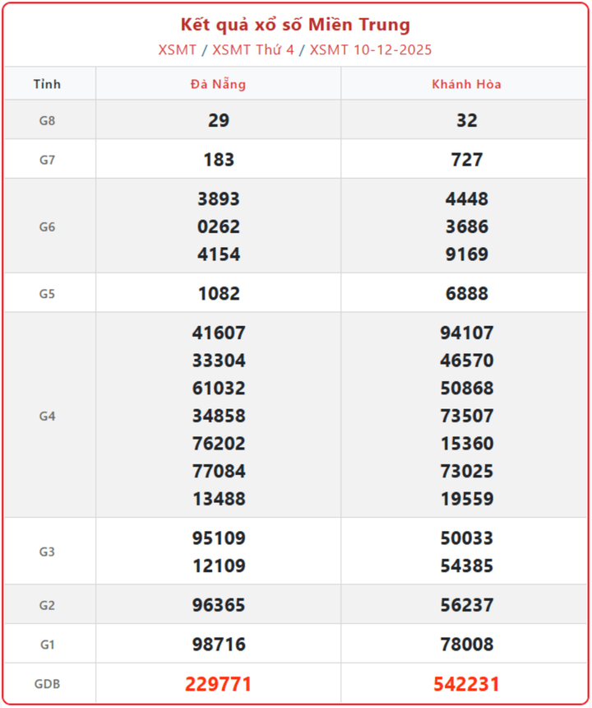Click Đà Nẵng G7 number 183
The height and width of the screenshot is (708, 592).
218,160
